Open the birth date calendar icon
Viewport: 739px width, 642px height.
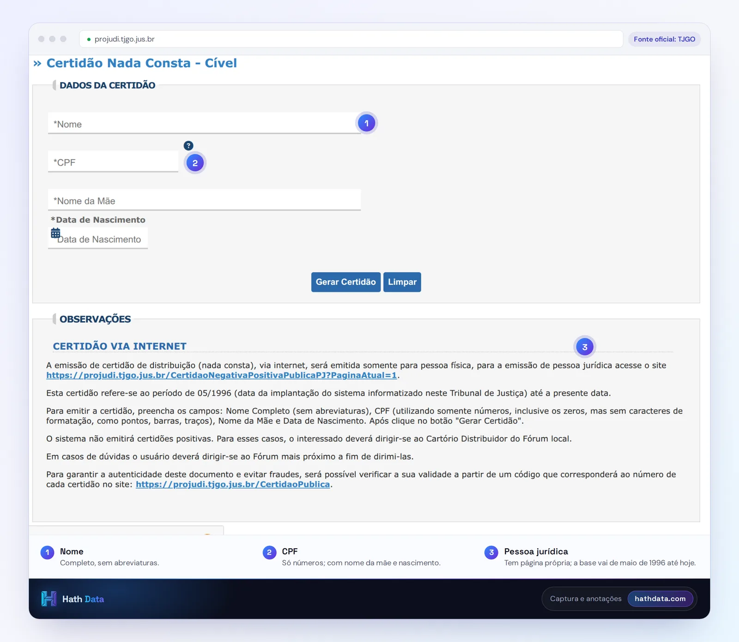click(55, 233)
